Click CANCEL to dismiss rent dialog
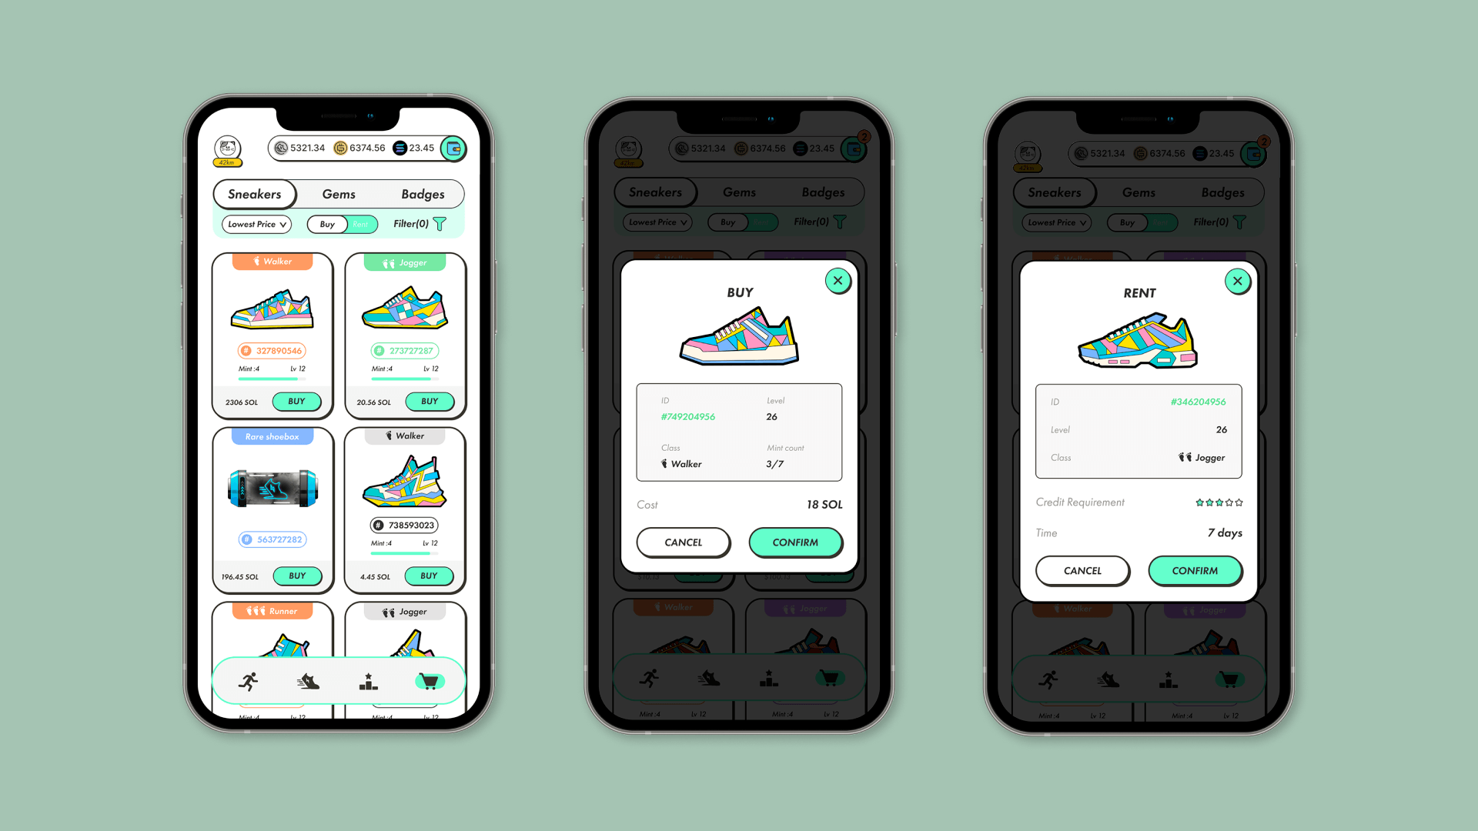The image size is (1478, 831). point(1082,570)
